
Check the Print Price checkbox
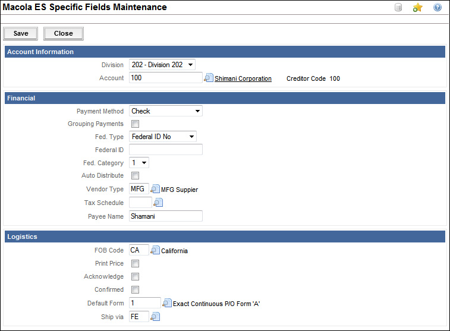click(x=135, y=264)
